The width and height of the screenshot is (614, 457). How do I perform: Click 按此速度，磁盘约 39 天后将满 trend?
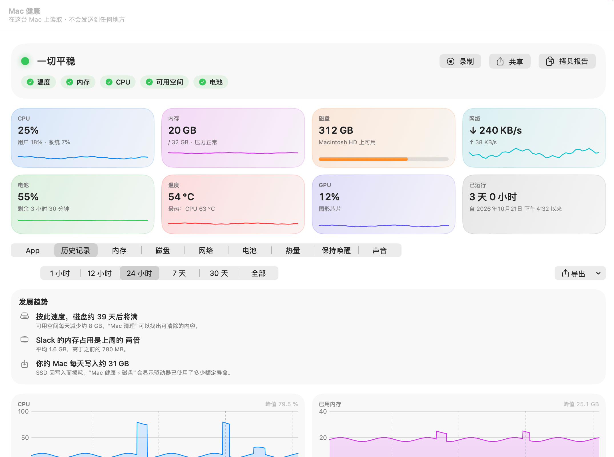(x=87, y=317)
